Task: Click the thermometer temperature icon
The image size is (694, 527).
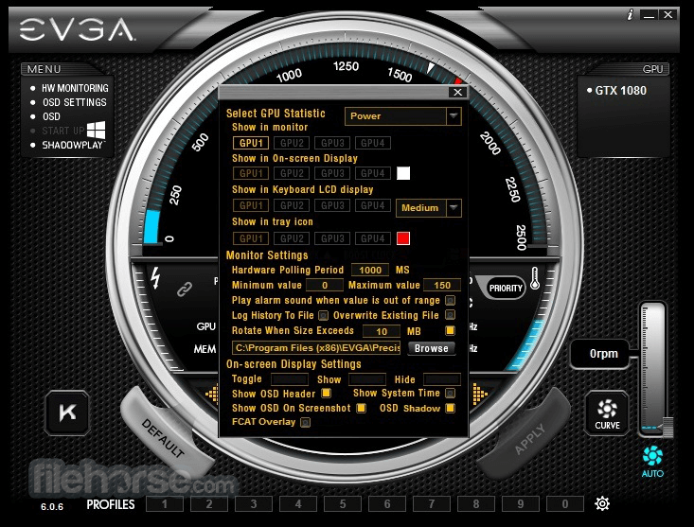Action: pyautogui.click(x=535, y=278)
